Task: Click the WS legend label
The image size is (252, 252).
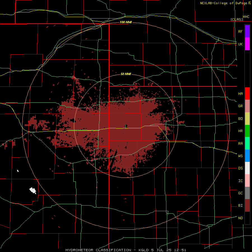Action: pyautogui.click(x=240, y=156)
